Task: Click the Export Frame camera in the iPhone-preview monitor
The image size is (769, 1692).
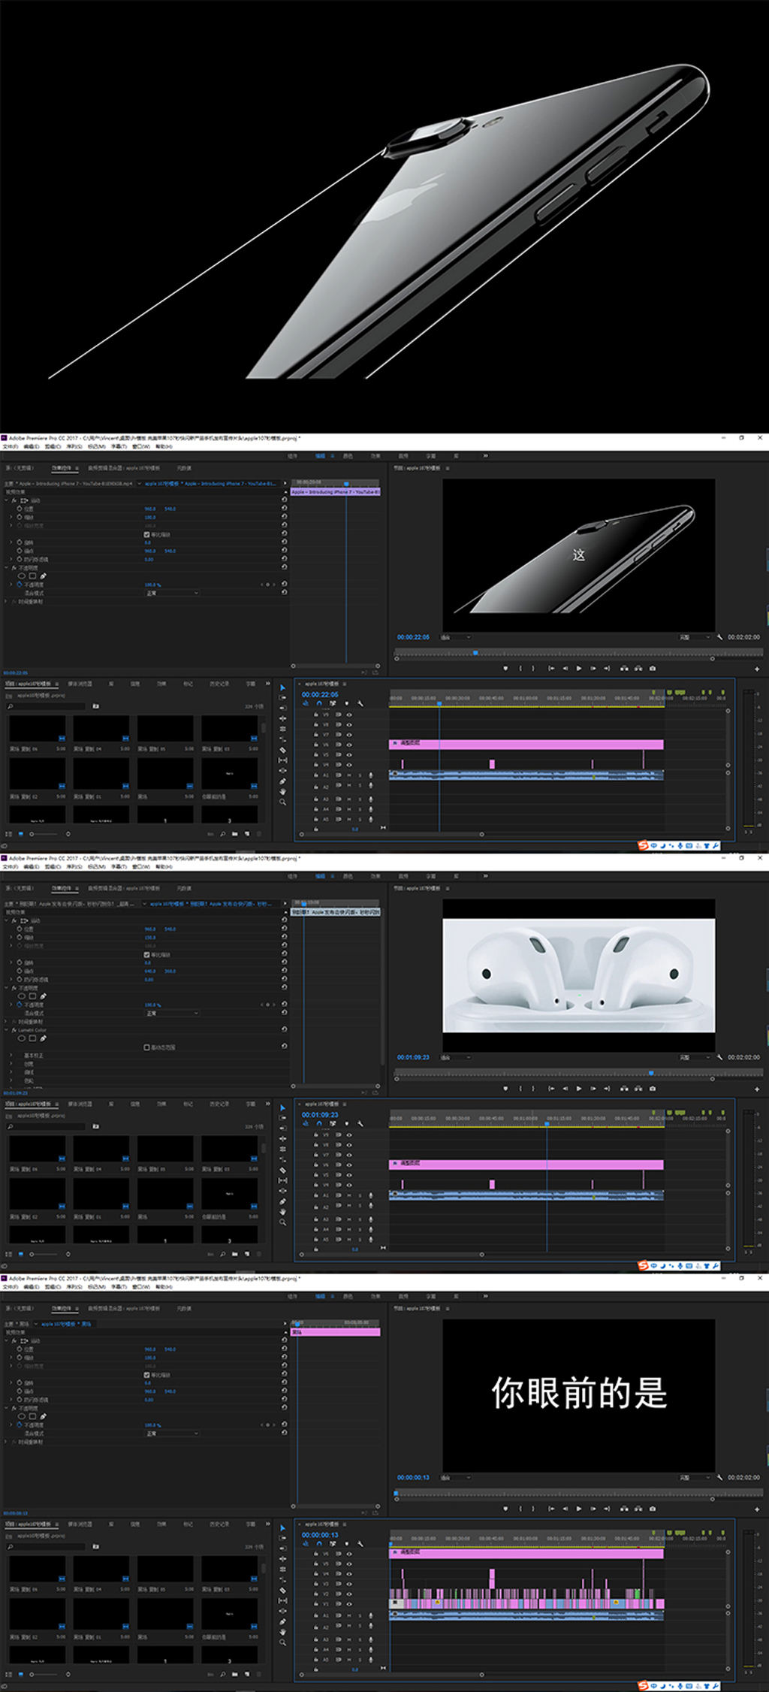Action: pyautogui.click(x=652, y=668)
